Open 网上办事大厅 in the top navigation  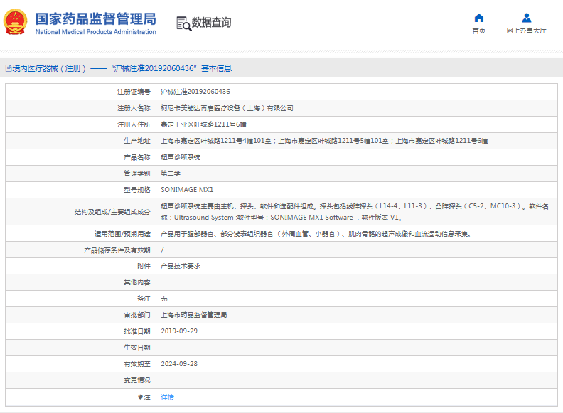point(526,31)
